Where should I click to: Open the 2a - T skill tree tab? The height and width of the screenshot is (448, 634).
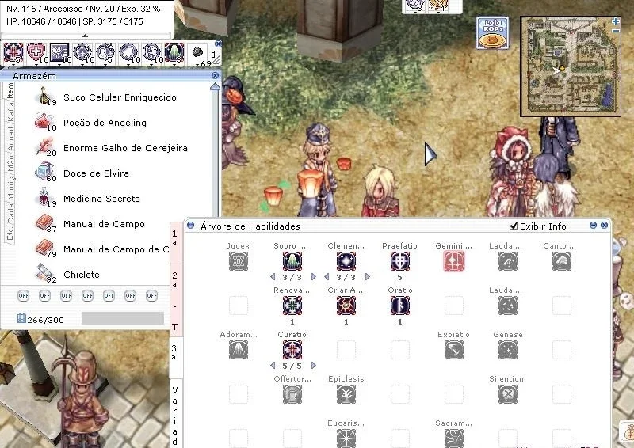coord(175,301)
